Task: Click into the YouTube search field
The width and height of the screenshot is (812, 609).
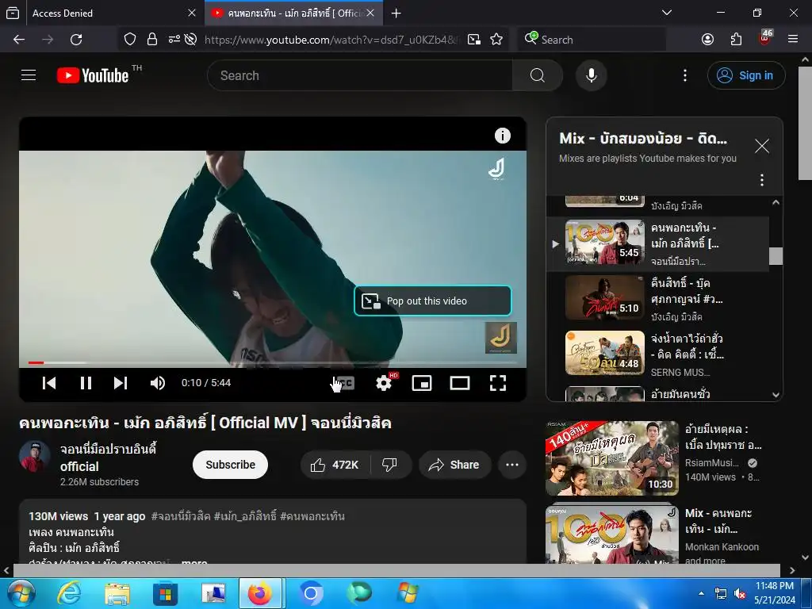Action: click(360, 75)
